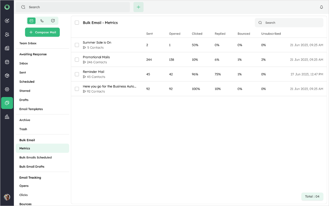
Task: Click the Compose Mail button
Action: click(42, 32)
